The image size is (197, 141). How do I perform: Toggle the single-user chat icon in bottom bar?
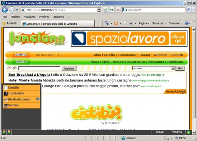point(4,132)
